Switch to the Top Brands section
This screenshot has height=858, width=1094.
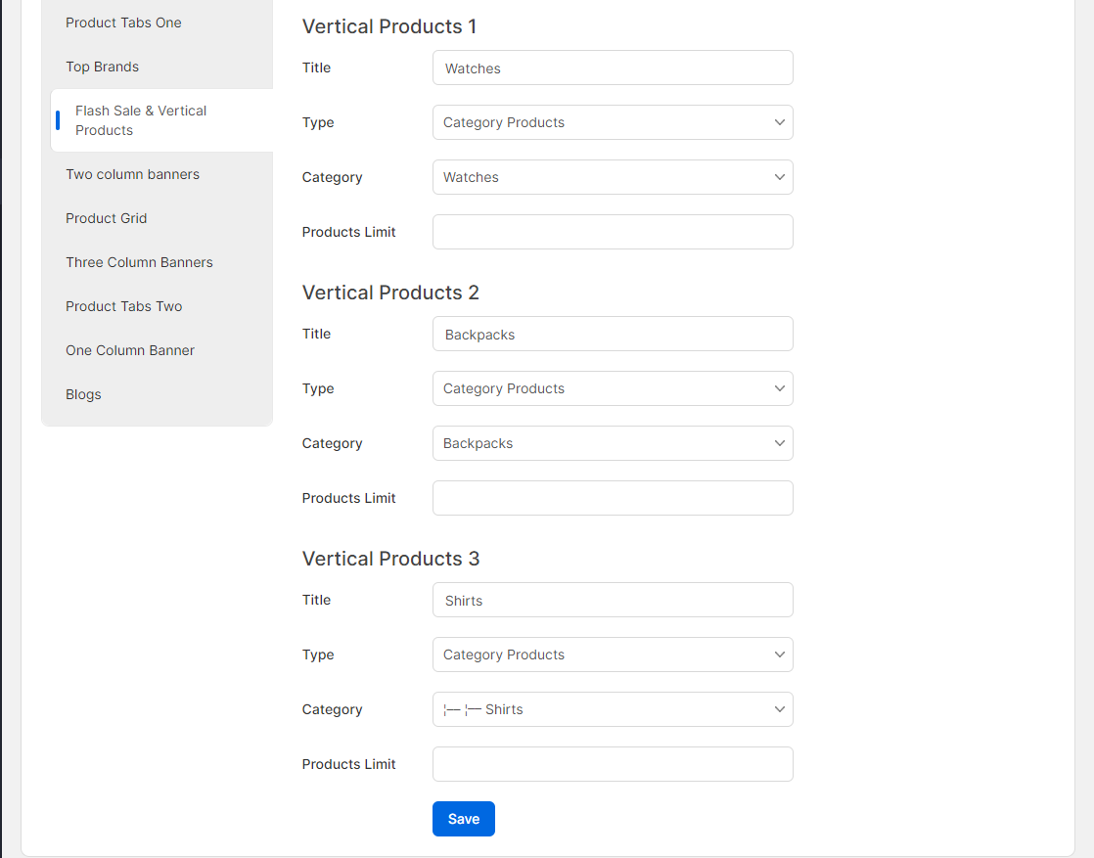pos(103,67)
